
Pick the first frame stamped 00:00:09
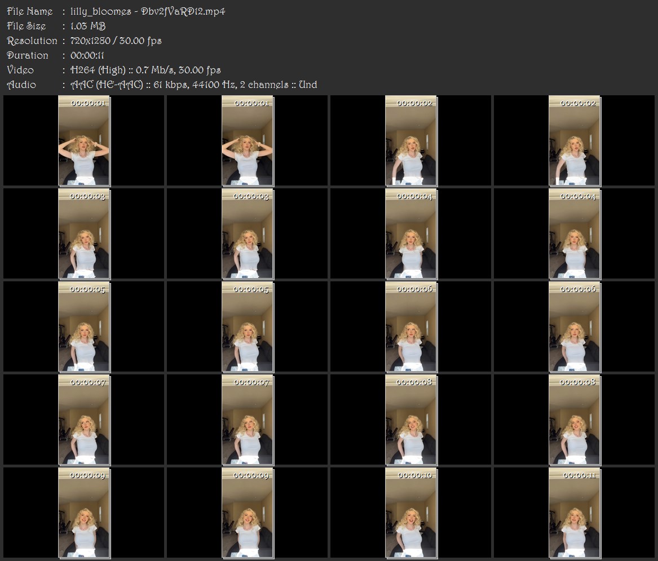click(x=84, y=513)
